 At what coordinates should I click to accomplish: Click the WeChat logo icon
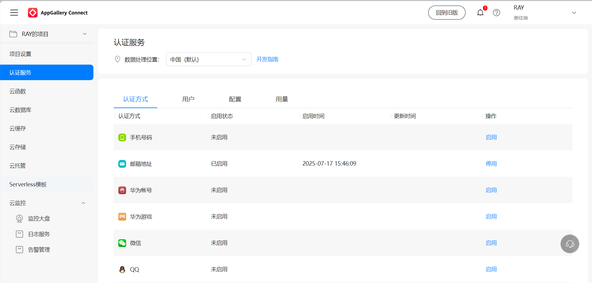coord(122,243)
